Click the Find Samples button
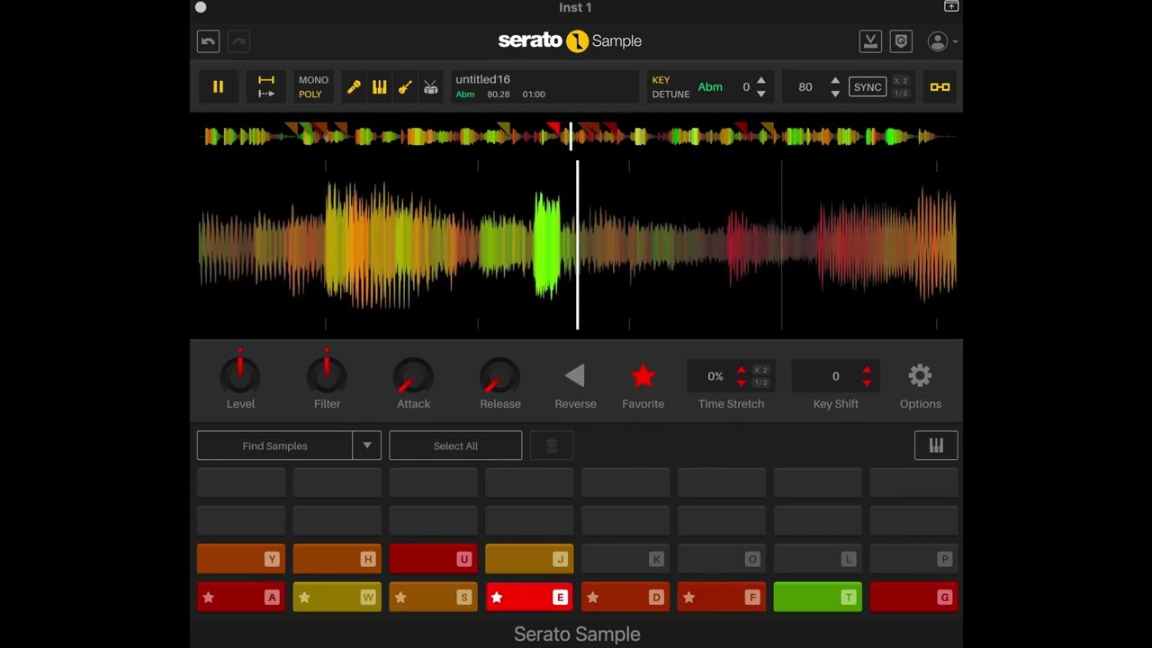 tap(274, 445)
